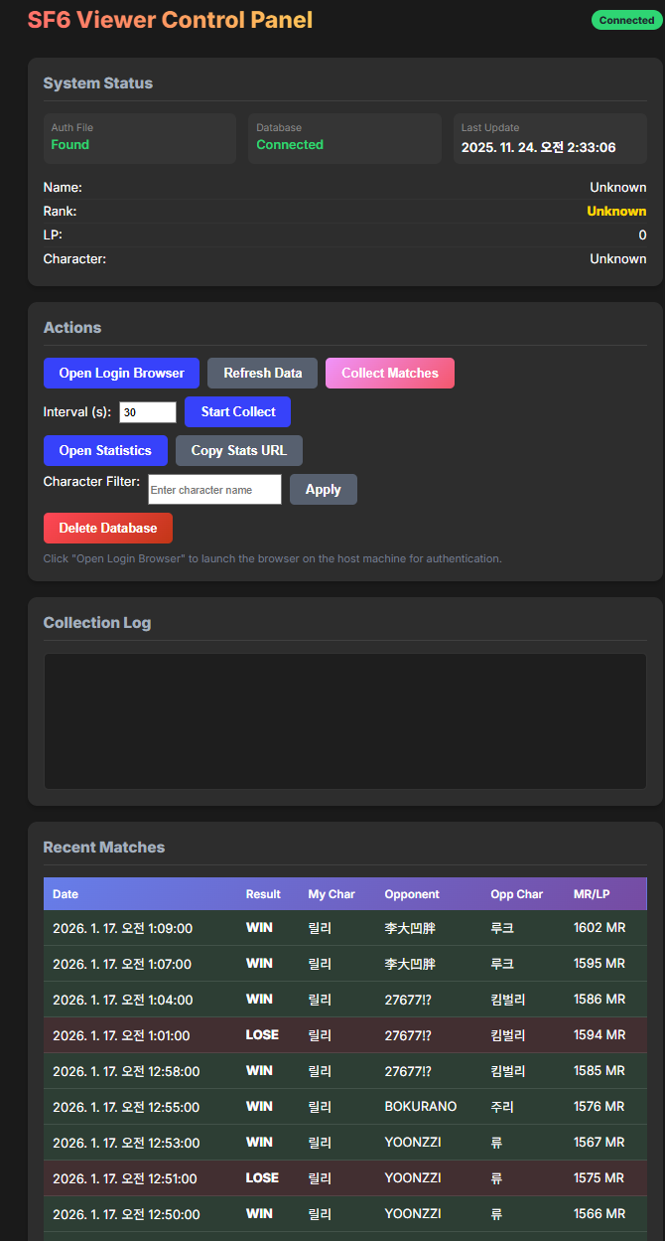Image resolution: width=665 pixels, height=1241 pixels.
Task: Select the MR/LP column header
Action: (592, 894)
